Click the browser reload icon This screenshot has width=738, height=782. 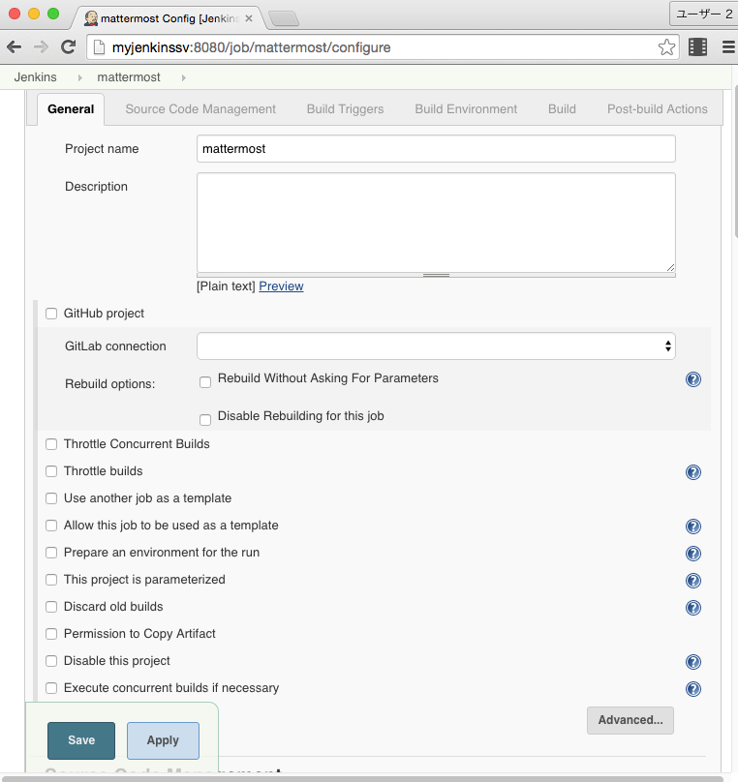pos(69,46)
